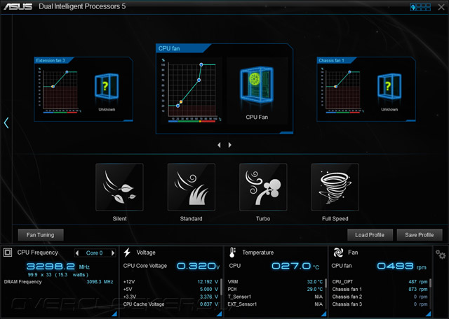Image resolution: width=449 pixels, height=319 pixels.
Task: Click the +5V voltage row
Action: [170, 289]
